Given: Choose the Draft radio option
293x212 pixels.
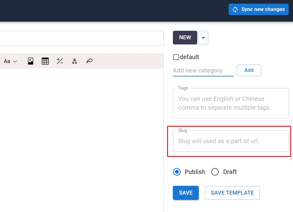Looking at the screenshot, I should [x=215, y=172].
